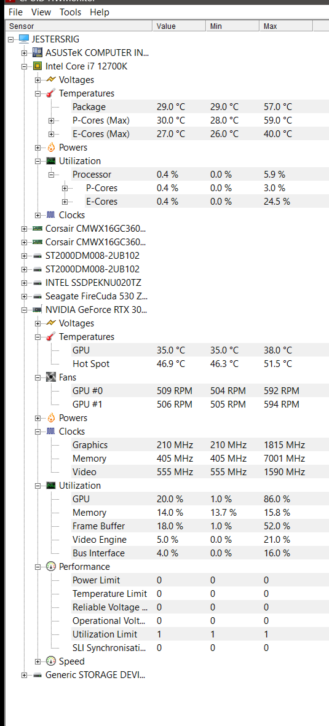Image resolution: width=329 pixels, height=726 pixels.
Task: Click the Value column header
Action: point(179,26)
